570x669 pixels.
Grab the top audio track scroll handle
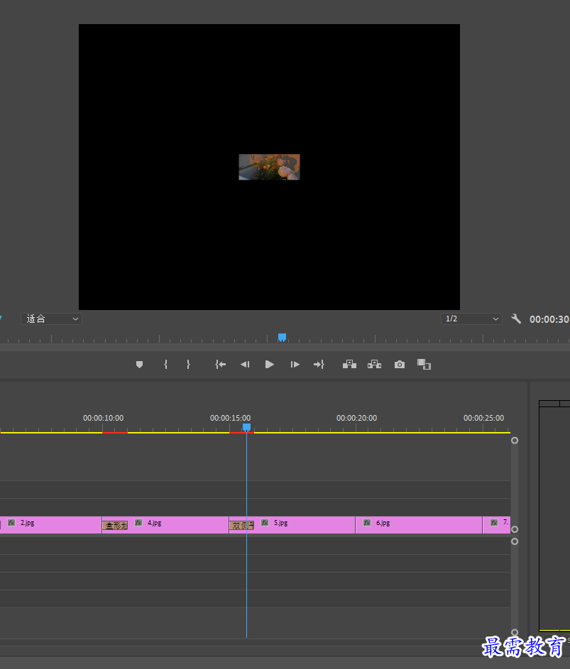(515, 541)
